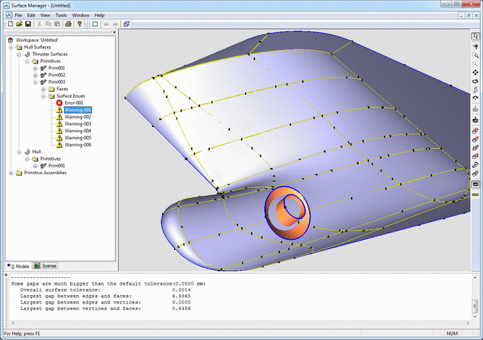The width and height of the screenshot is (483, 340).
Task: Expand the Prim001 node under Thruster Surfaces
Action: (35, 68)
